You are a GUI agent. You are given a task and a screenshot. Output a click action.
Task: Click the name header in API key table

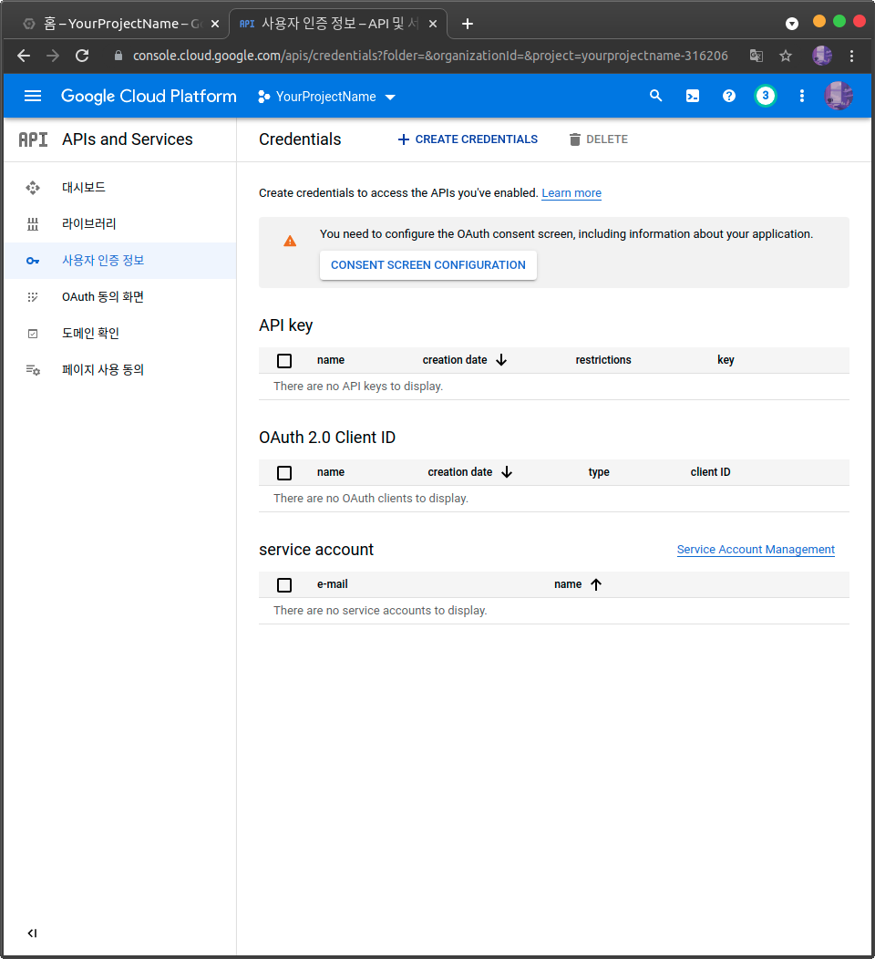click(331, 360)
